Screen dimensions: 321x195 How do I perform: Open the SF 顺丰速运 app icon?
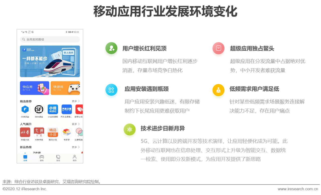click(x=39, y=109)
